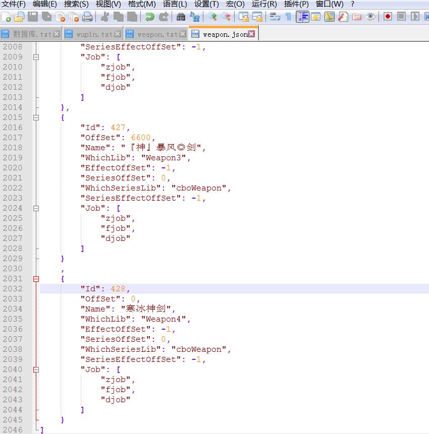
Task: Zoom out with the magnifier minus icon
Action: pos(226,17)
